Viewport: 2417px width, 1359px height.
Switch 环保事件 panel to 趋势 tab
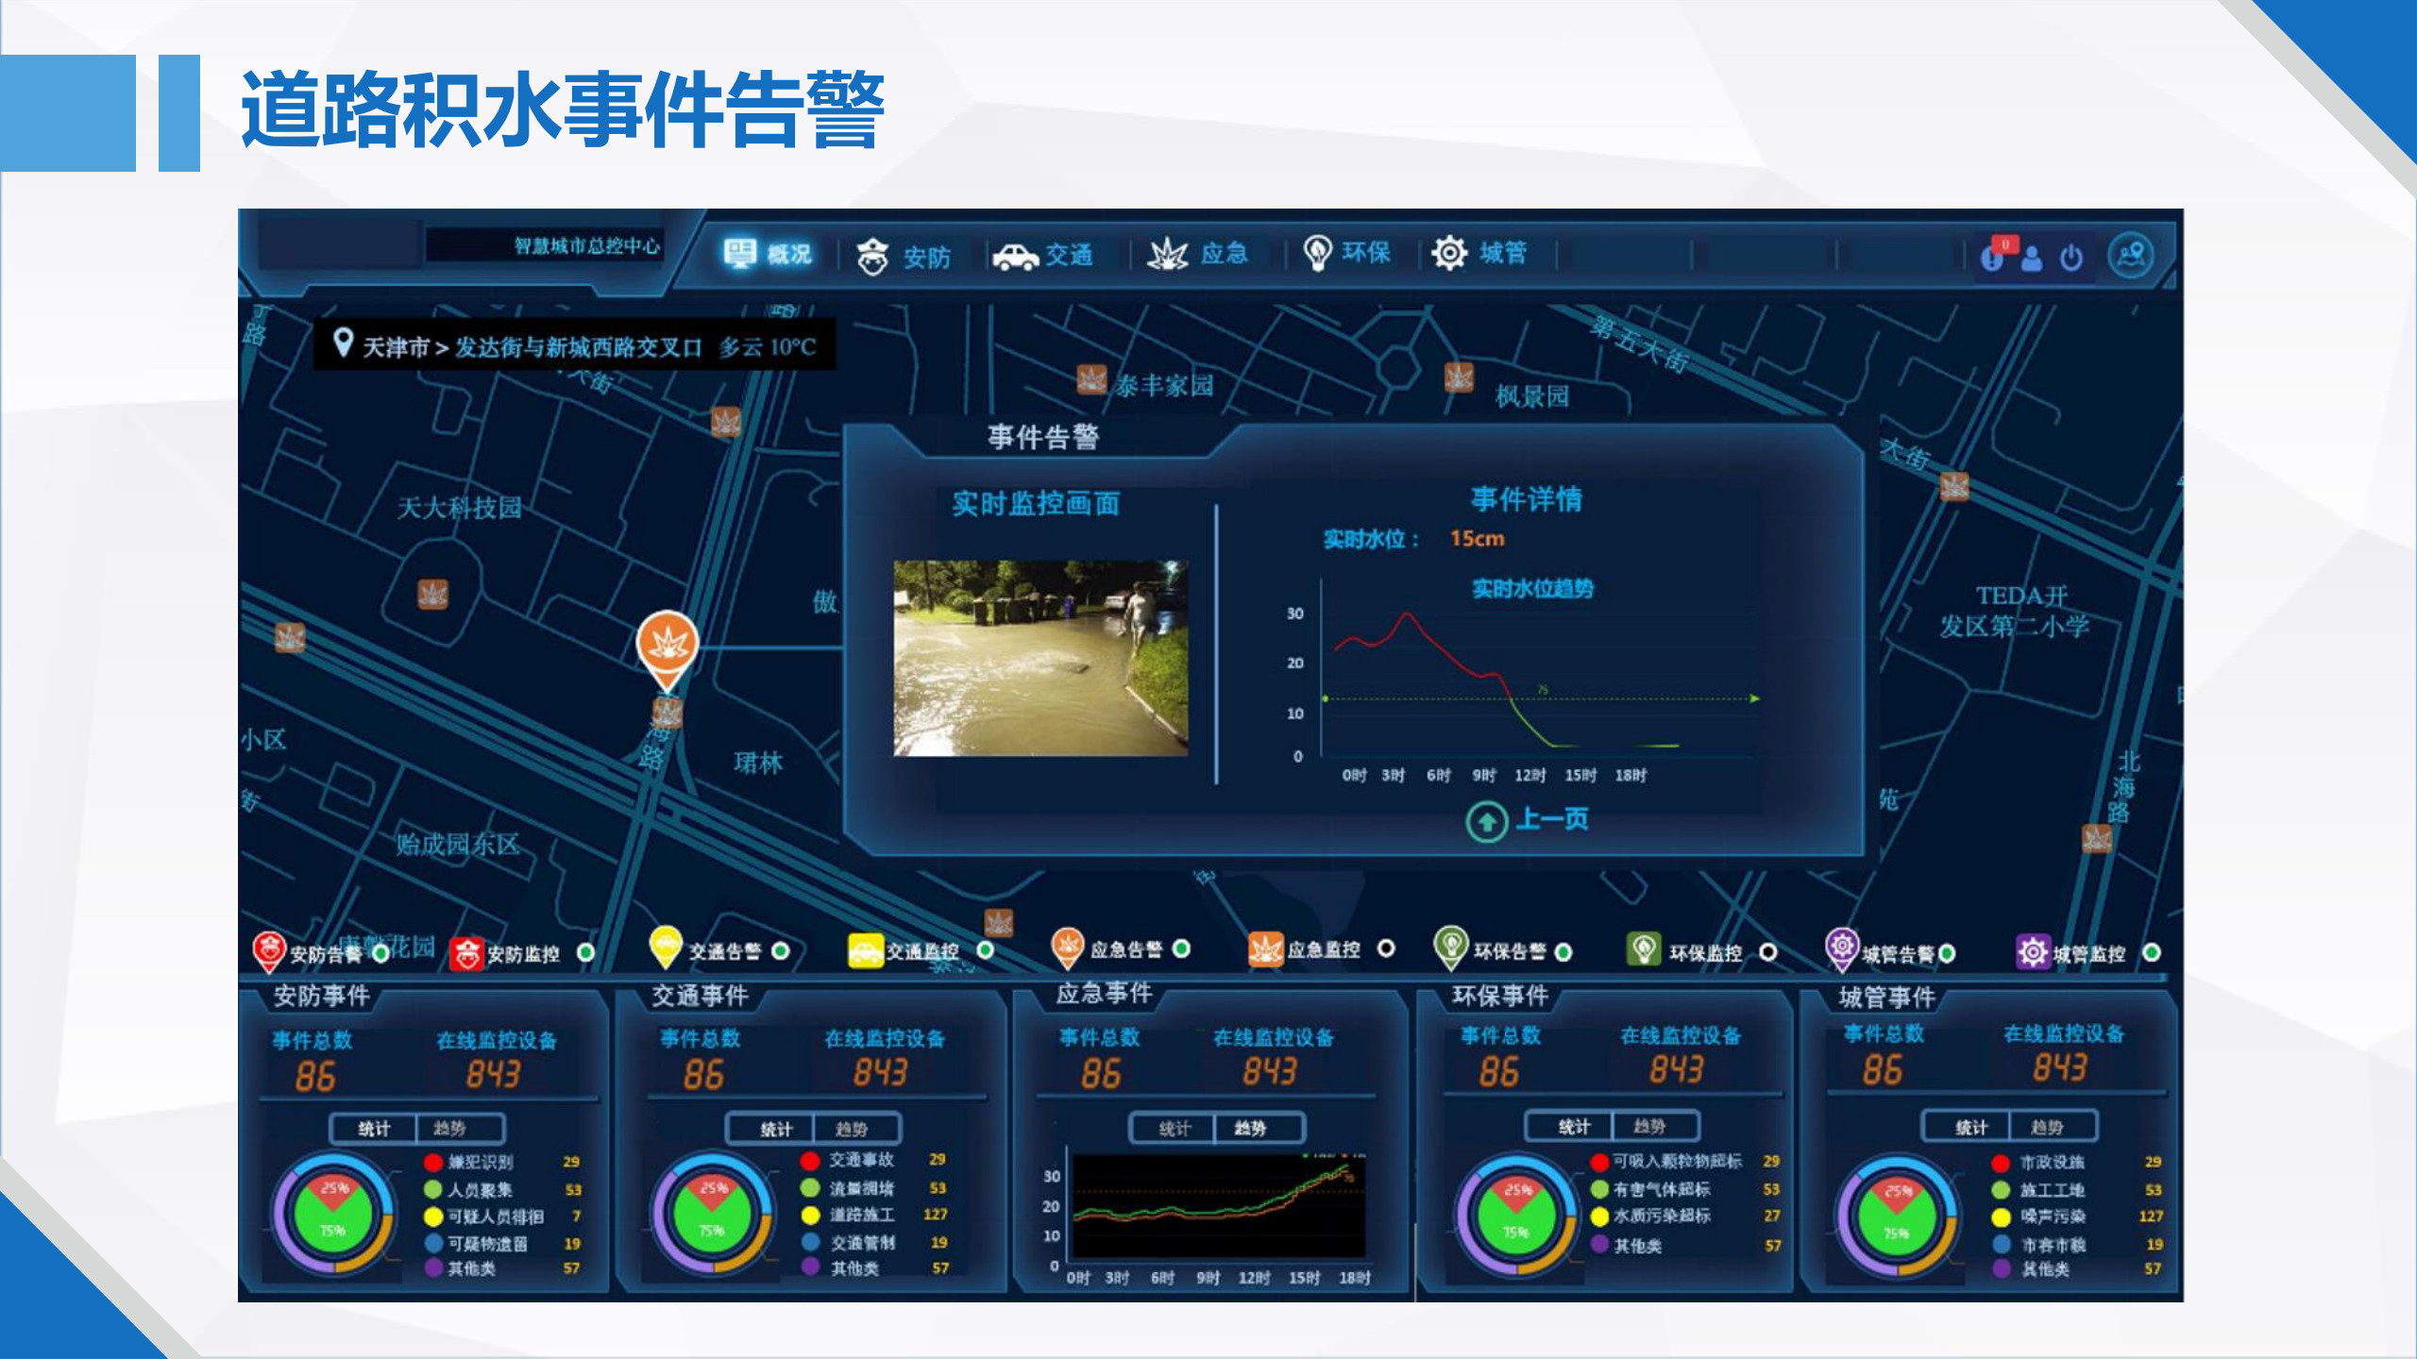point(1656,1126)
